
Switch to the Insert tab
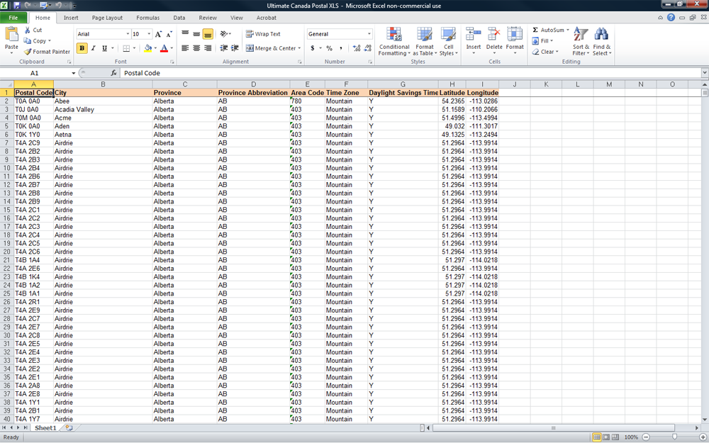[x=71, y=18]
